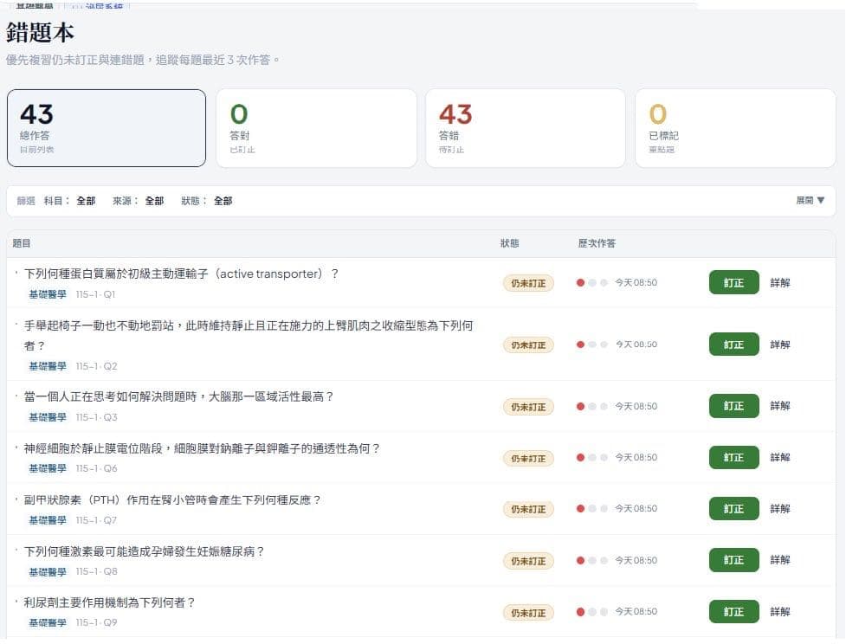Open 詳解 for 靜止膜電位 question
The image size is (846, 644).
click(779, 457)
